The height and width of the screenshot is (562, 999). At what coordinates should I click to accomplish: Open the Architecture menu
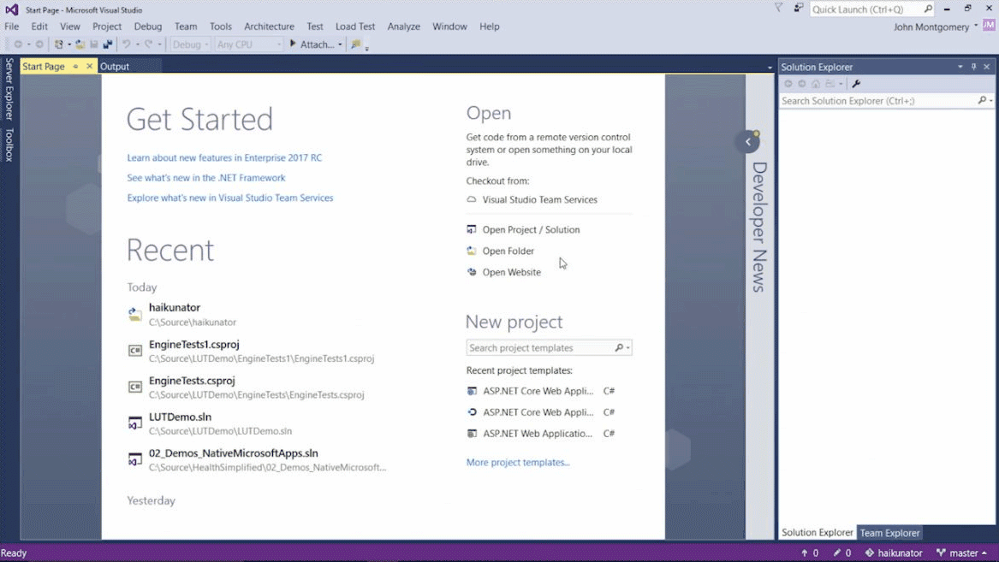[269, 27]
